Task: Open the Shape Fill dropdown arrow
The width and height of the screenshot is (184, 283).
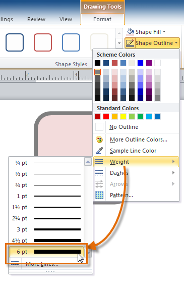Action: [164, 32]
